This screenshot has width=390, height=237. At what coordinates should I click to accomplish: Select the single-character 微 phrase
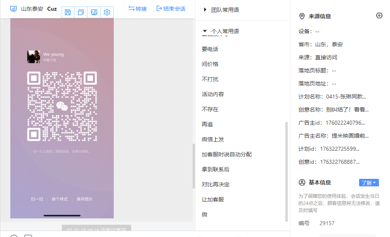205,214
